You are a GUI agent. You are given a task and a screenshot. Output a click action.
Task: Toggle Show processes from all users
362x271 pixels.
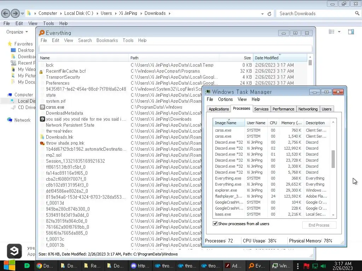point(215,223)
